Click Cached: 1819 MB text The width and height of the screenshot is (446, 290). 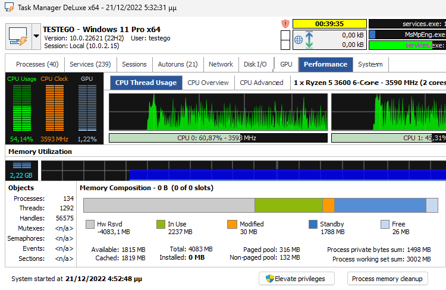click(120, 258)
